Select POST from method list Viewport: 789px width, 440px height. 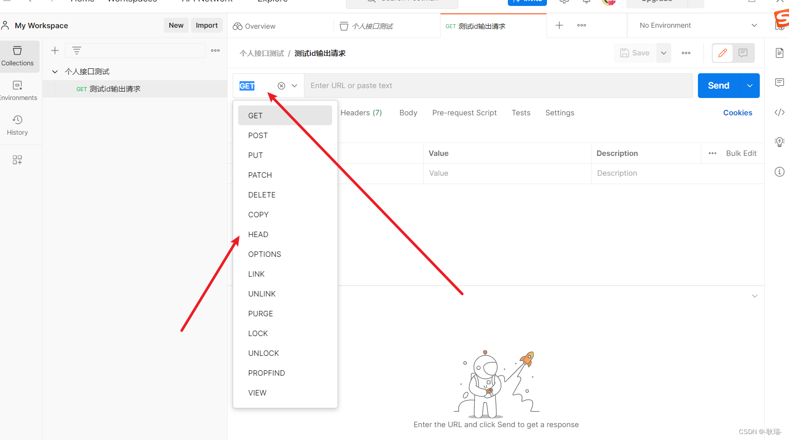[285, 135]
